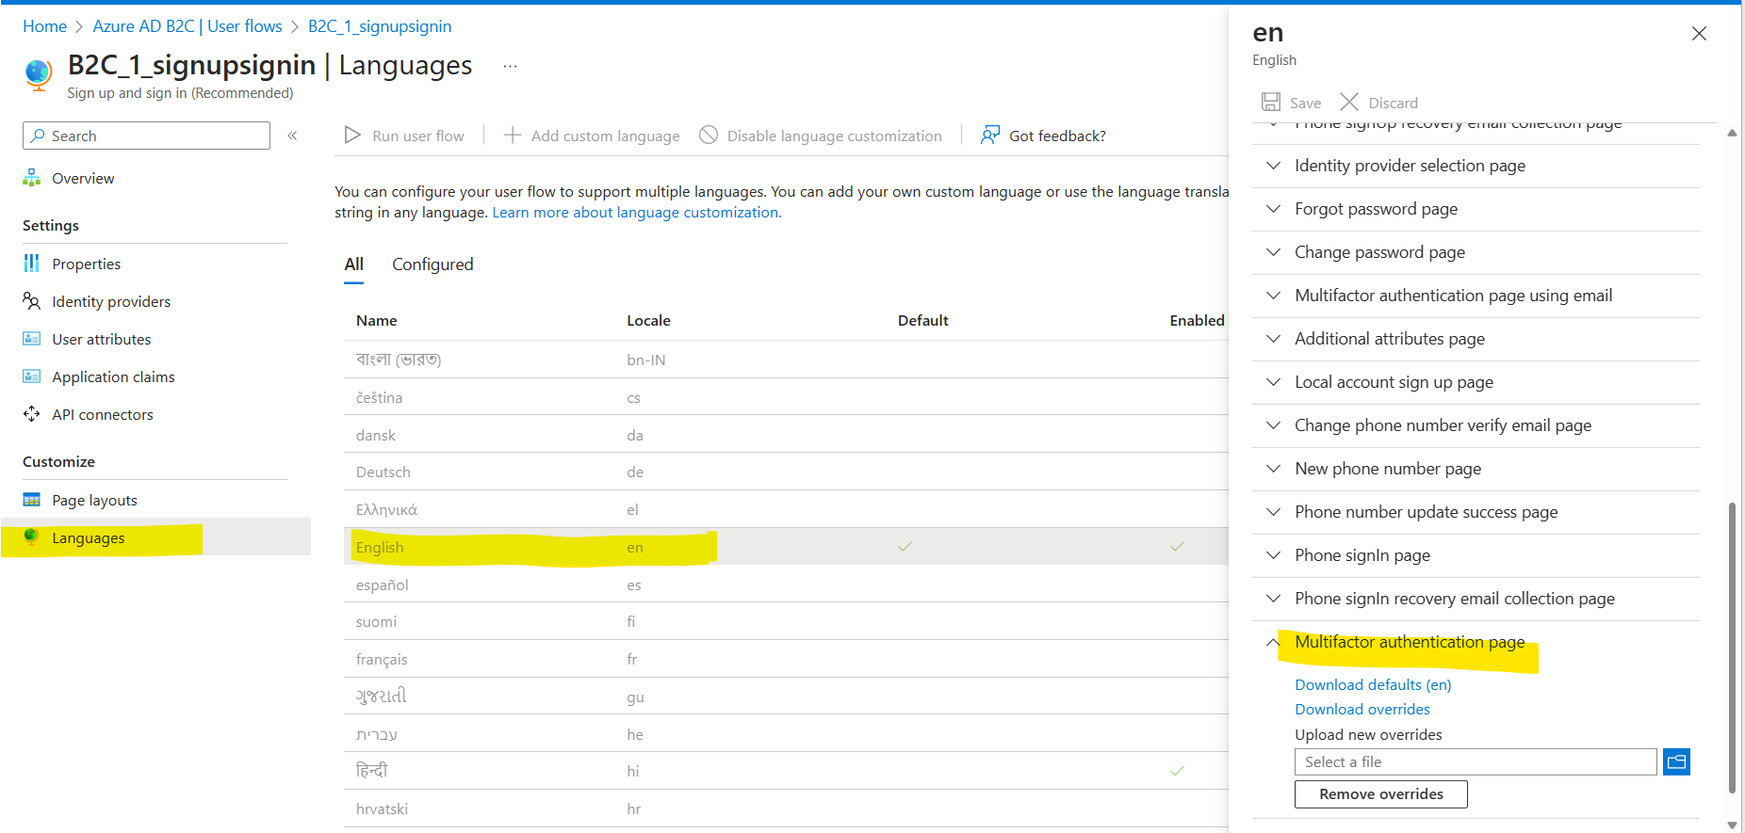
Task: Close the en language panel
Action: pos(1699,34)
